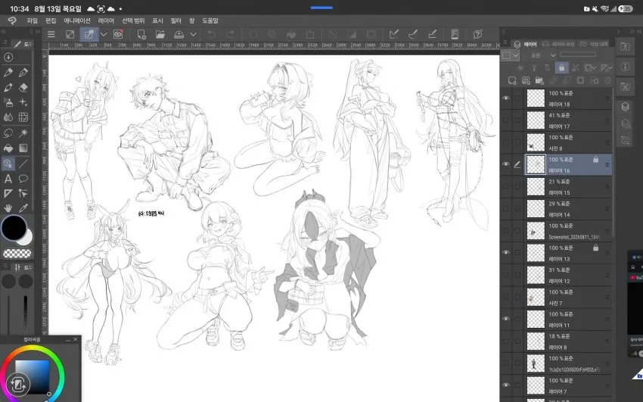The height and width of the screenshot is (402, 643).
Task: Show 레이어 15 with its eye box
Action: (506, 187)
